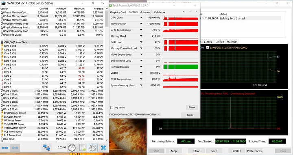Select Total DRAM Power row
This screenshot has height=155, width=293.
52,124
